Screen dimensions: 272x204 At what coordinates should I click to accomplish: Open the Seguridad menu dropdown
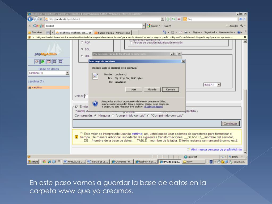tap(210, 32)
